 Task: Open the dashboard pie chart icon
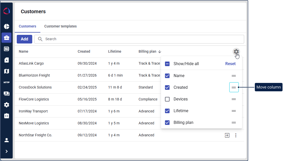click(7, 26)
